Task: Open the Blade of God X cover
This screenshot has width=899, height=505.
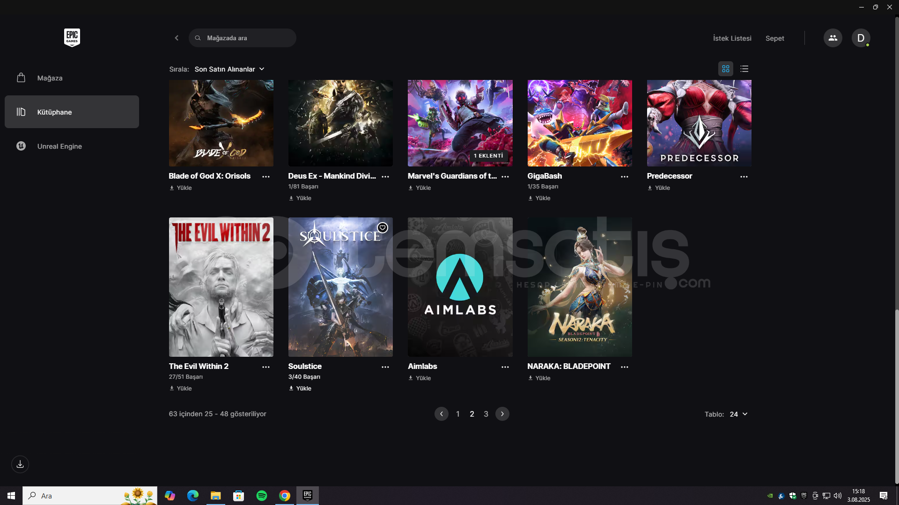Action: click(x=221, y=123)
